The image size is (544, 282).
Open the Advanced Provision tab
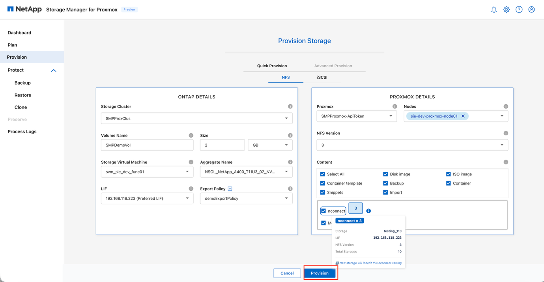(333, 66)
